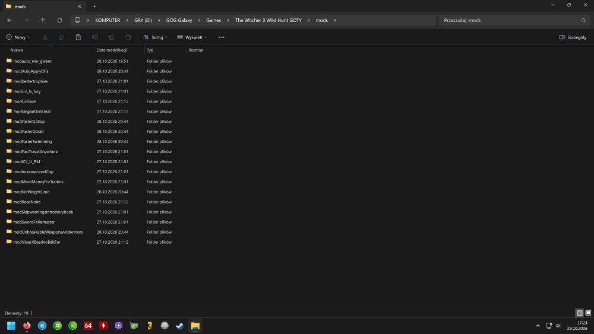The width and height of the screenshot is (594, 334).
Task: Click the volume speaker tray icon
Action: pyautogui.click(x=558, y=326)
